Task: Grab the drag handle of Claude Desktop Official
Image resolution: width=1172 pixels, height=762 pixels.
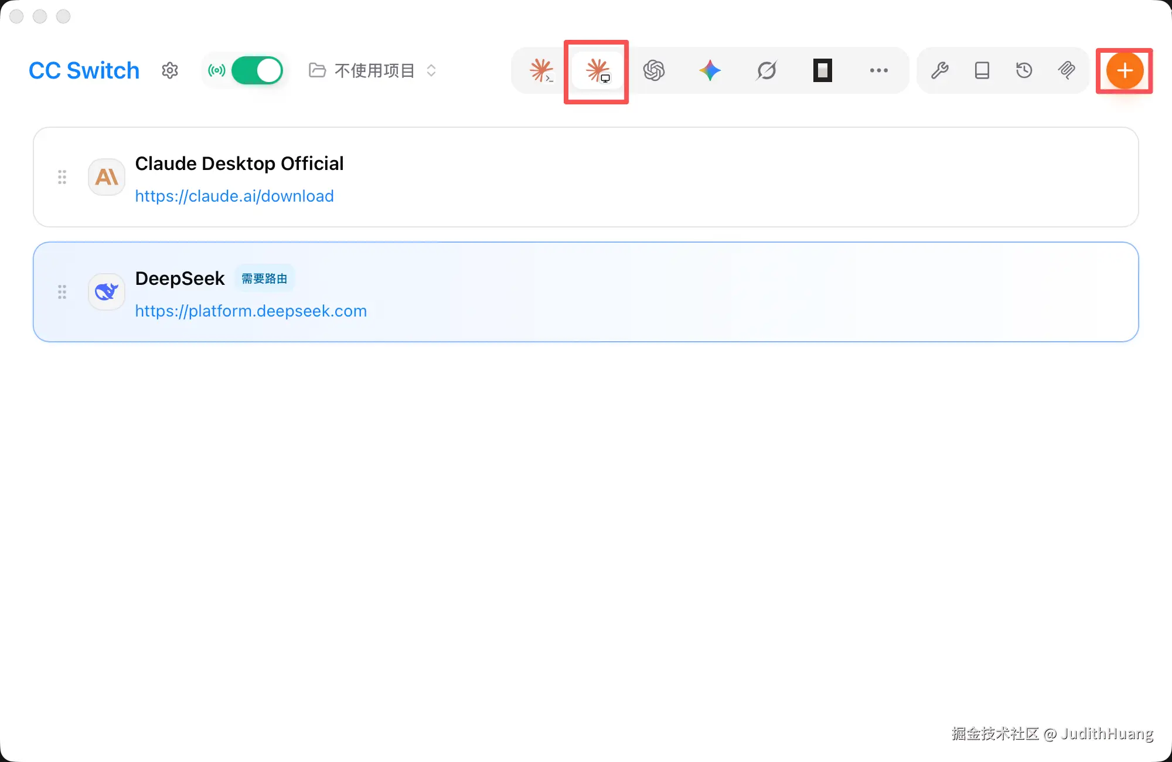Action: [62, 177]
